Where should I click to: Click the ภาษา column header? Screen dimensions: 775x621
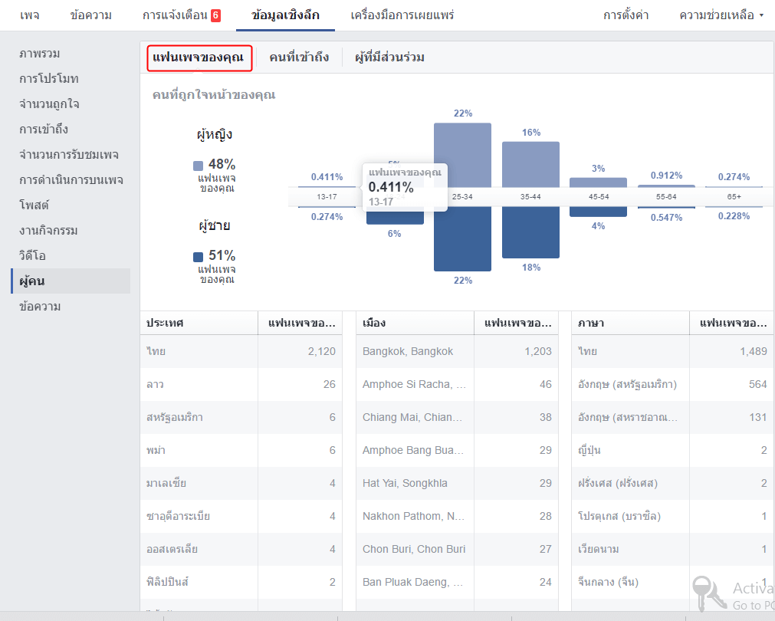[x=631, y=323]
